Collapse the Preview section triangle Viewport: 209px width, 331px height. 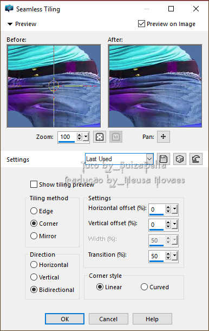pos(10,24)
